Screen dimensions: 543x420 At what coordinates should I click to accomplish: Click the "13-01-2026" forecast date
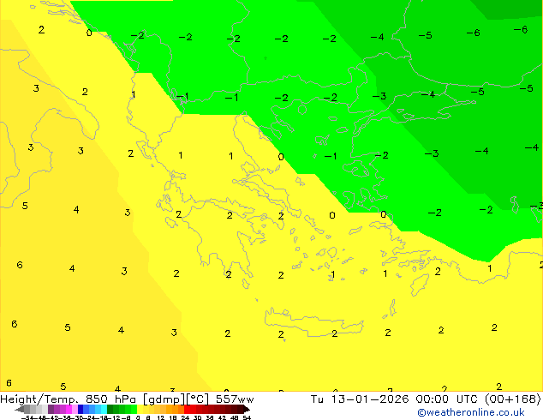pos(370,399)
